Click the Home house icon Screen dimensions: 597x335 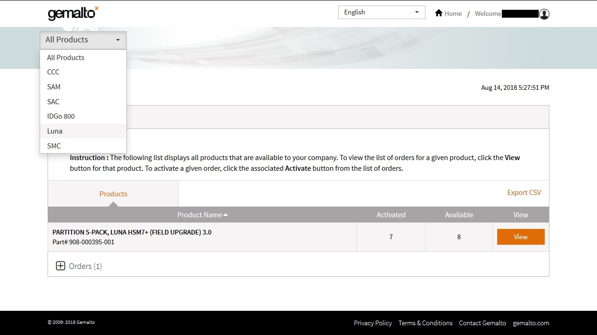pyautogui.click(x=438, y=13)
